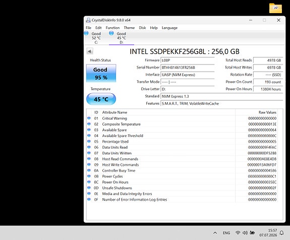
Task: Click status orb for Available Spare Threshold
Action: point(89,136)
